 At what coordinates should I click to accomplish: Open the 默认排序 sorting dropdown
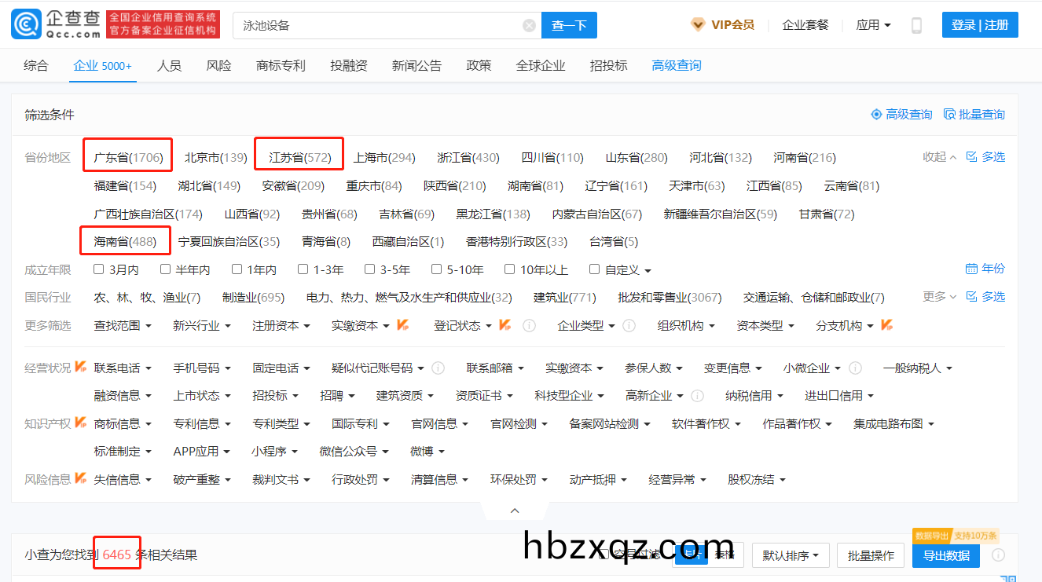790,555
